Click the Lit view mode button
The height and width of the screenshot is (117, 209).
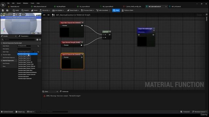click(x=17, y=15)
